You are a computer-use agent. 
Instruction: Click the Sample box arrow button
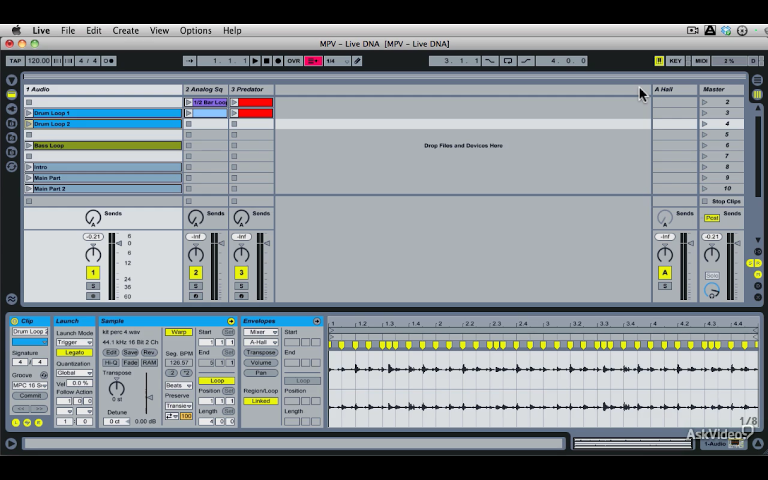(x=231, y=321)
